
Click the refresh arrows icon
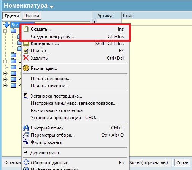(26, 162)
